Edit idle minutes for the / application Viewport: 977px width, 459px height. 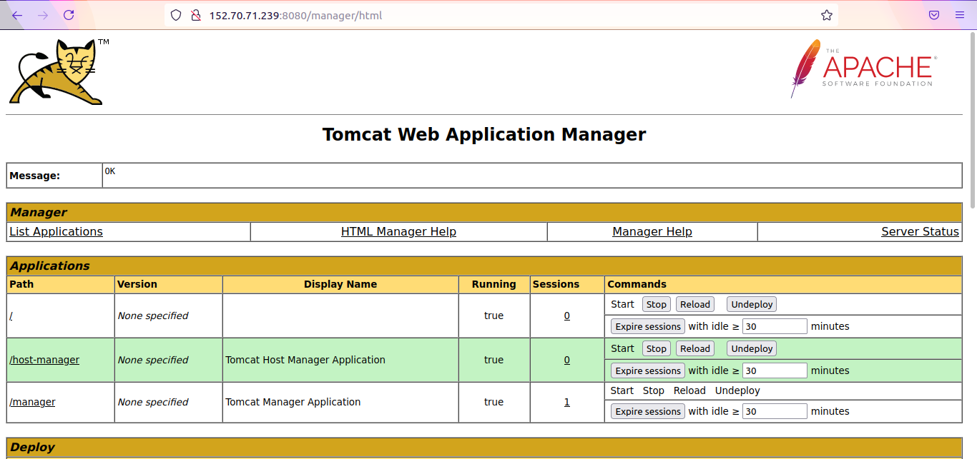(x=775, y=326)
